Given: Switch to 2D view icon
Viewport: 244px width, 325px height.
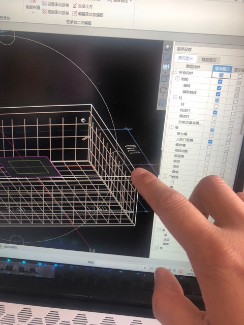Looking at the screenshot, I should pyautogui.click(x=167, y=57).
